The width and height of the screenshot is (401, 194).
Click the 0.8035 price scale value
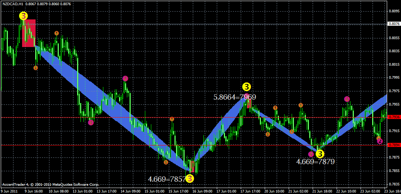point(394,51)
